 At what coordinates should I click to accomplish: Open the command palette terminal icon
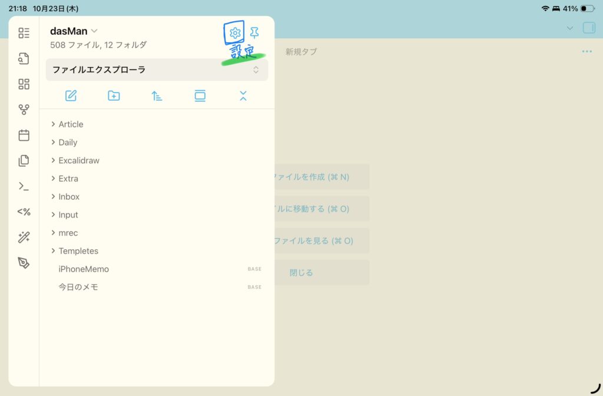pyautogui.click(x=24, y=186)
